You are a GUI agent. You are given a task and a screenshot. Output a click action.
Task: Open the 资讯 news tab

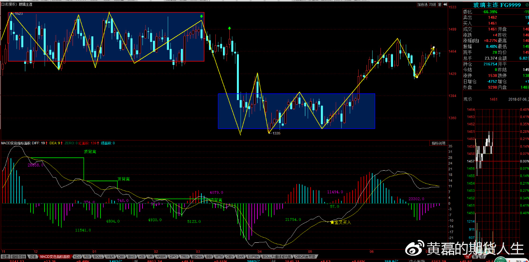[x=33, y=256]
